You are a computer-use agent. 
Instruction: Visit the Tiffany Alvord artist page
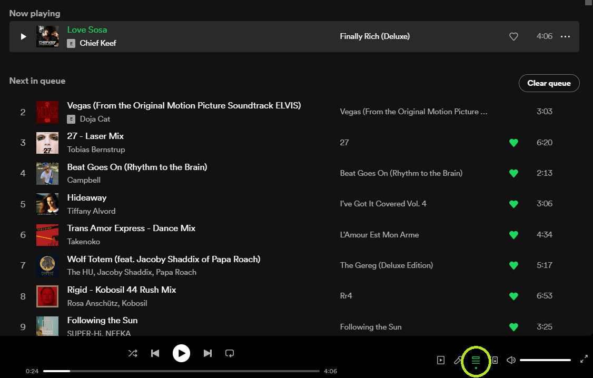92,211
